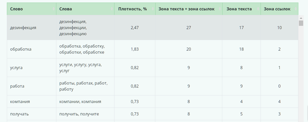Image resolution: width=308 pixels, height=122 pixels.
Task: Click the услуга word cell
Action: click(x=31, y=68)
